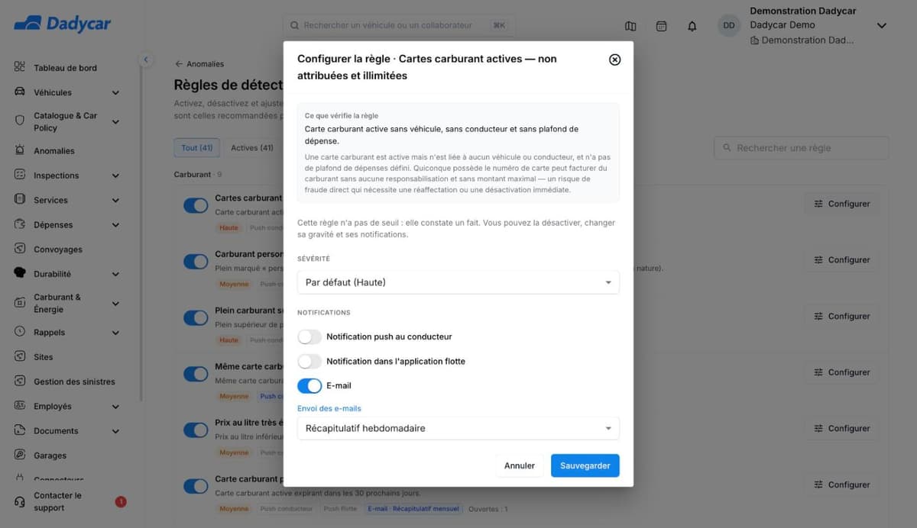The width and height of the screenshot is (917, 528).
Task: Click the DD user avatar
Action: click(729, 25)
